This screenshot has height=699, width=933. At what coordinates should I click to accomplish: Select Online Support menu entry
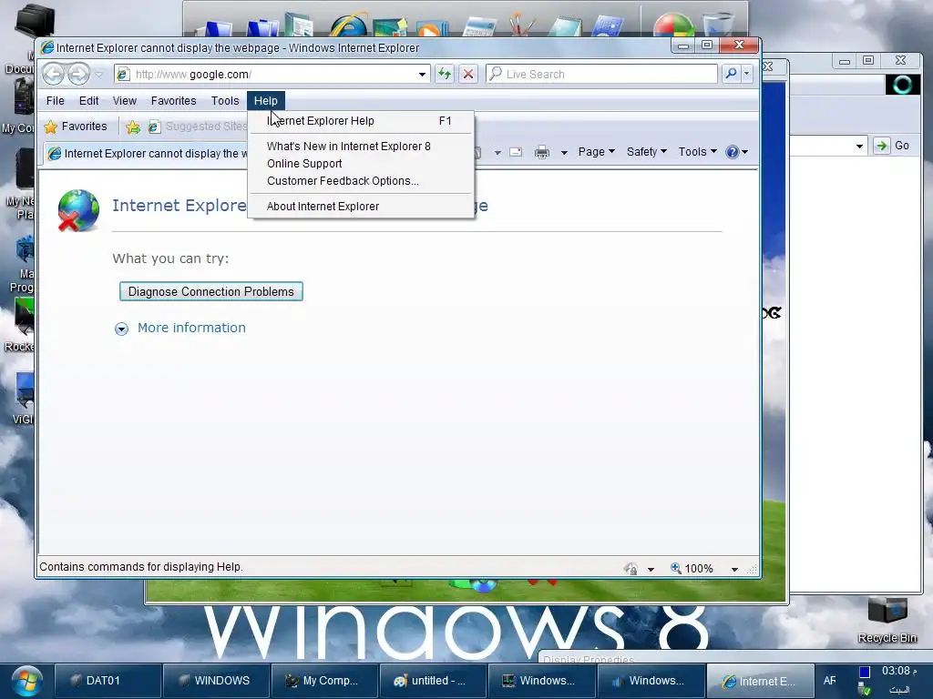(x=361, y=164)
